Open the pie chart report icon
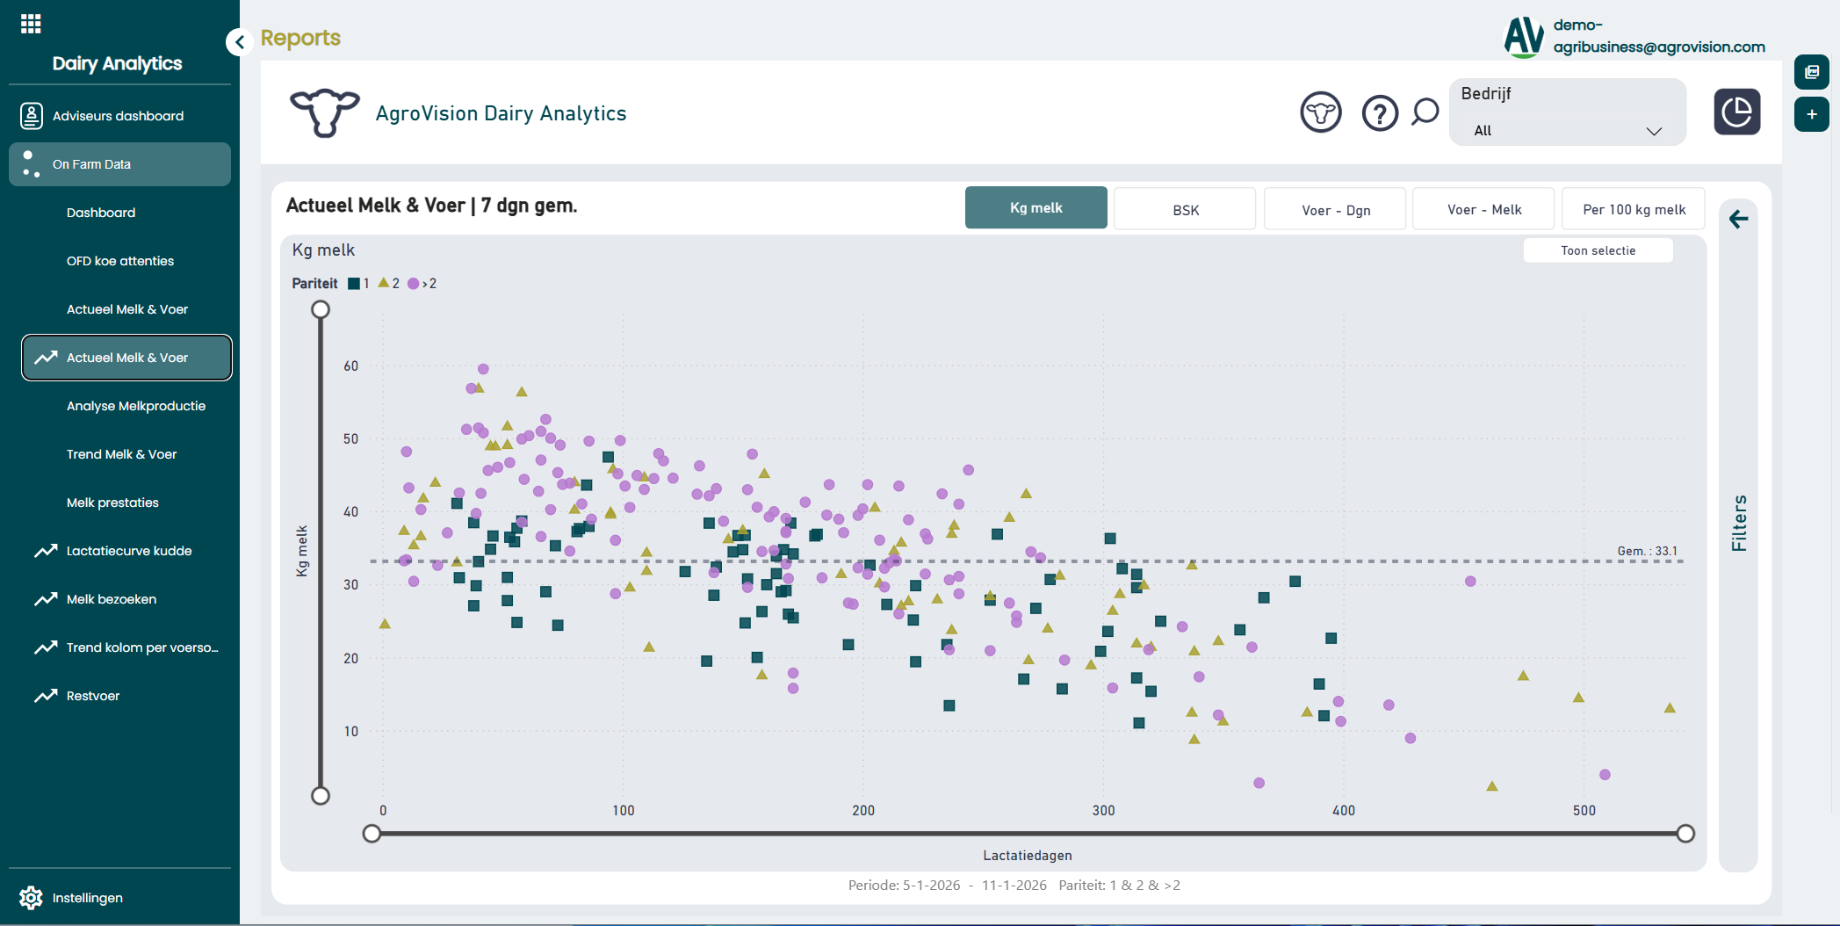The image size is (1840, 926). tap(1736, 112)
